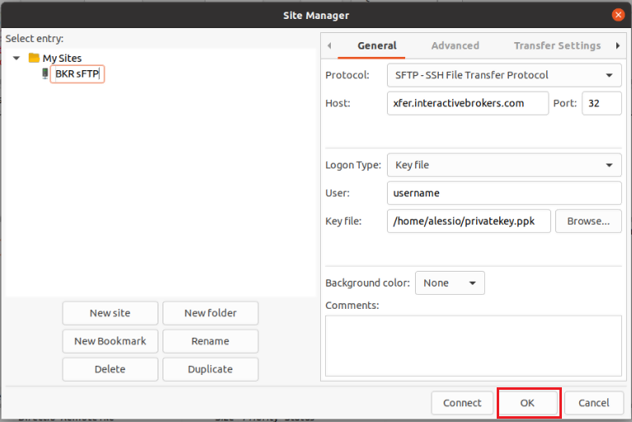Click the New Bookmark button

(110, 341)
